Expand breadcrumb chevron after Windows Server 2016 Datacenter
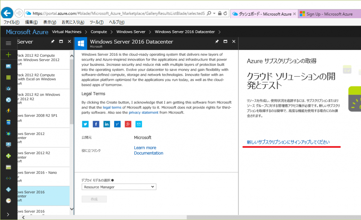361x220 pixels. click(219, 32)
